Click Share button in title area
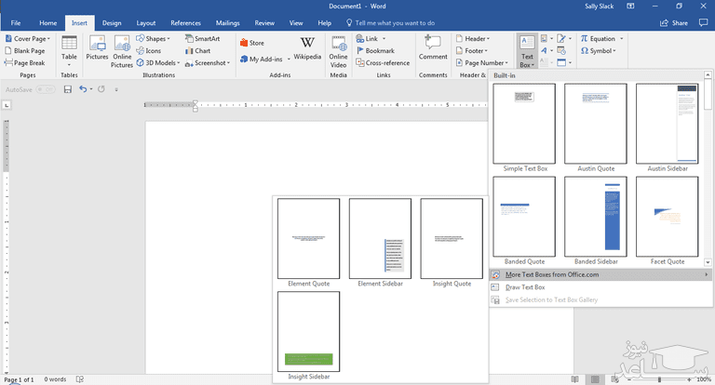Image resolution: width=715 pixels, height=385 pixels. click(x=675, y=22)
